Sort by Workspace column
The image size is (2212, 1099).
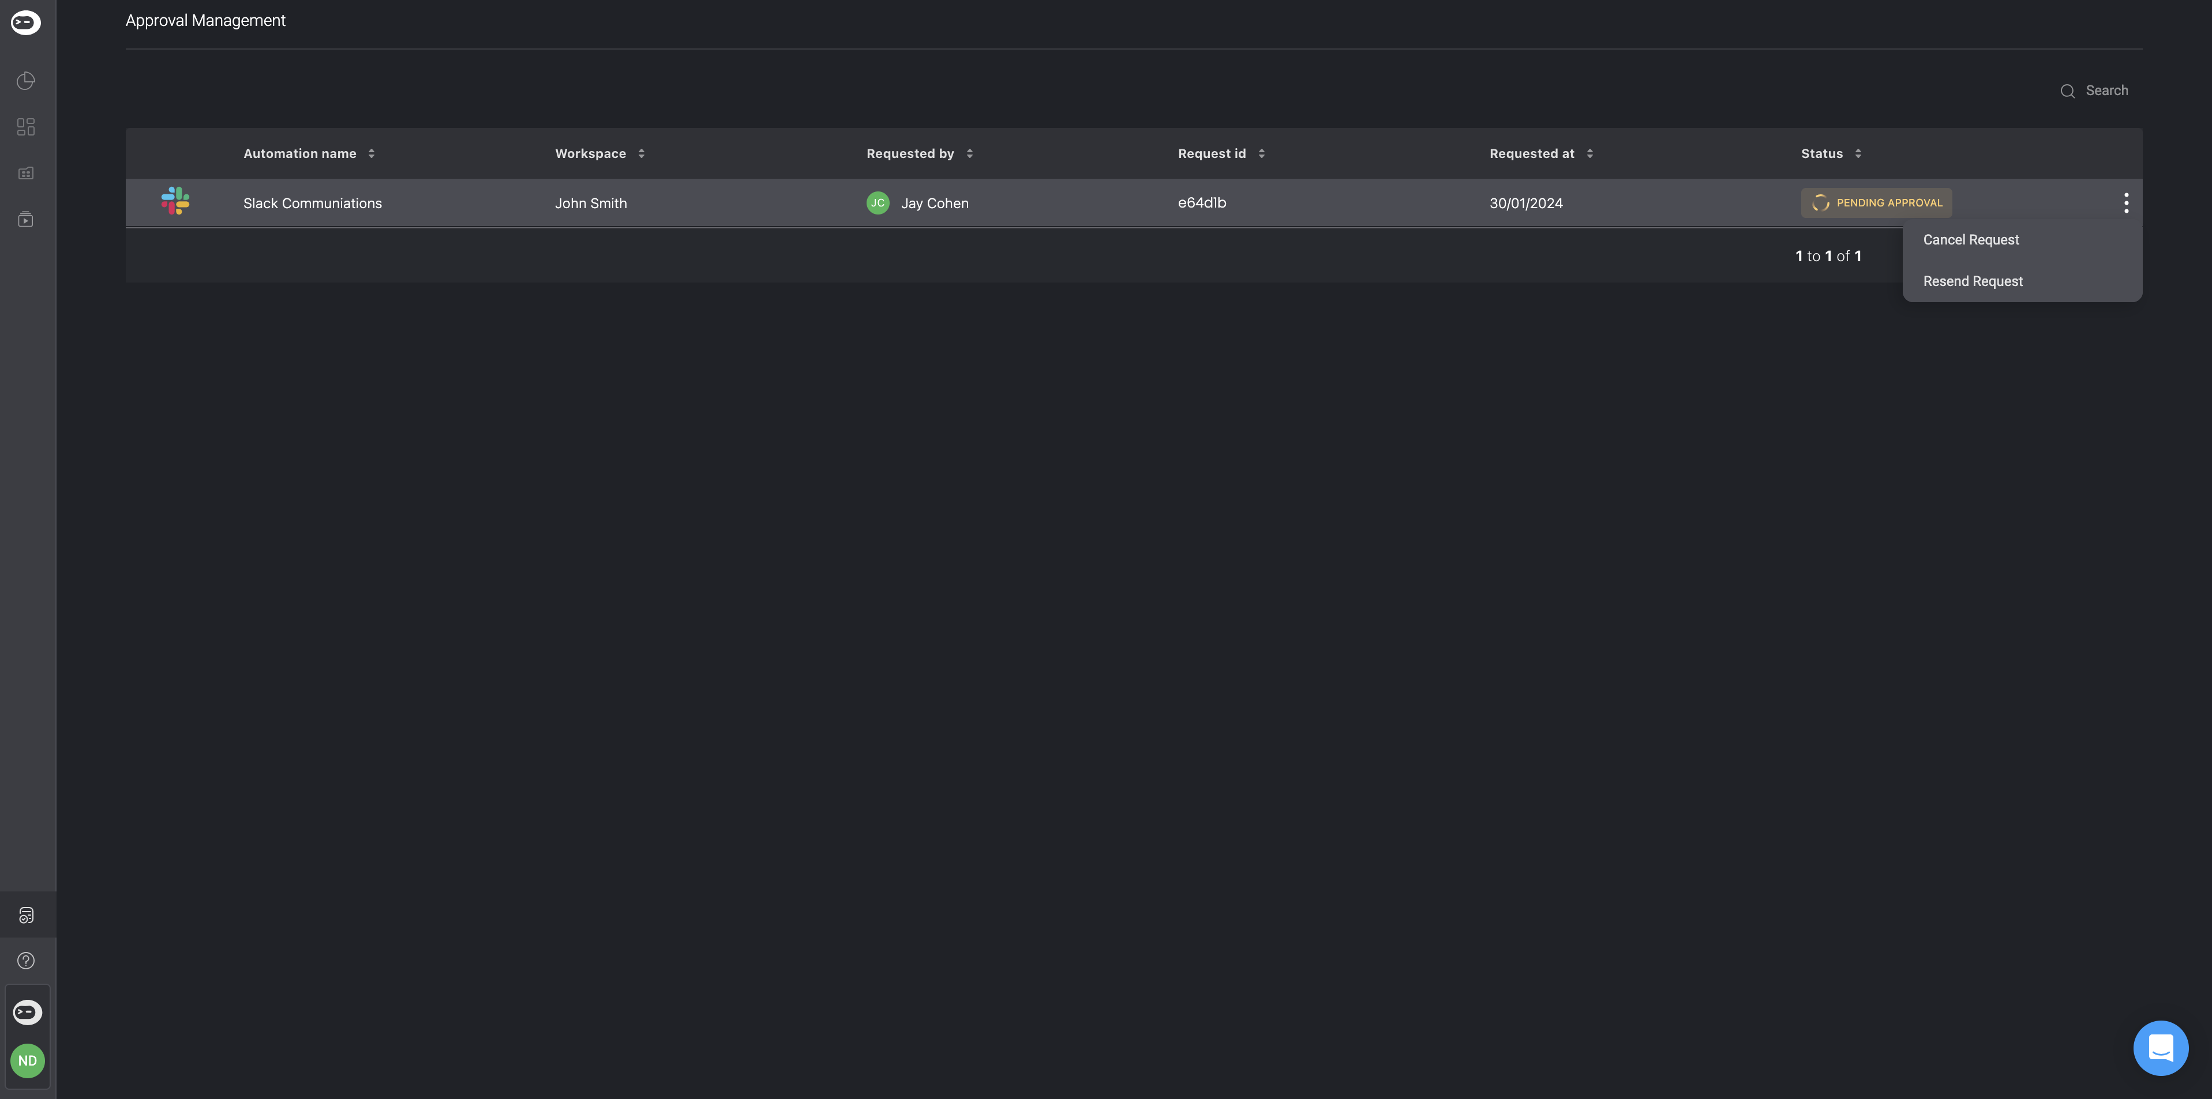[642, 153]
